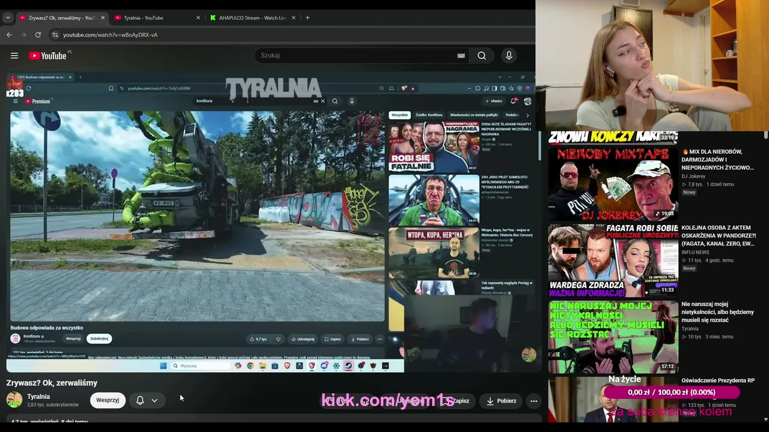
Task: View site information beside the address
Action: (x=55, y=35)
